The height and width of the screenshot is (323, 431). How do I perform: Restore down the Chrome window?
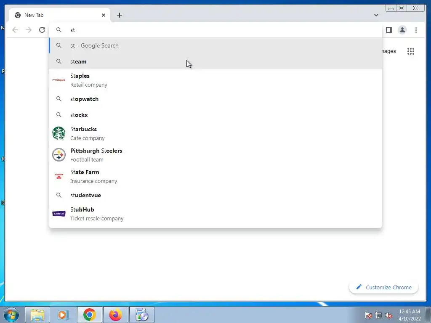pyautogui.click(x=401, y=8)
